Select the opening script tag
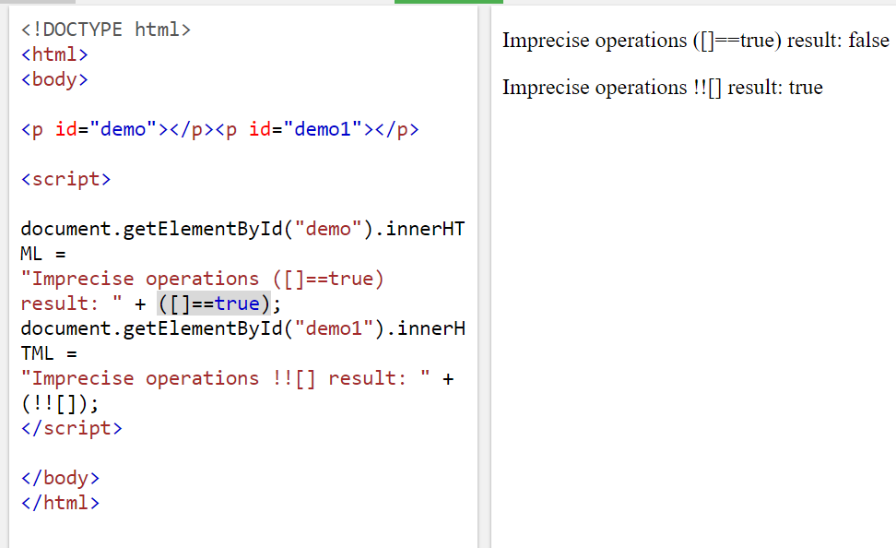This screenshot has height=548, width=896. click(x=65, y=178)
